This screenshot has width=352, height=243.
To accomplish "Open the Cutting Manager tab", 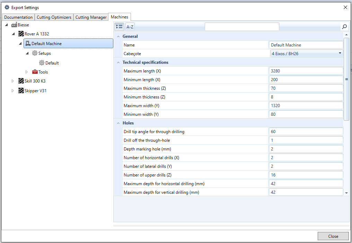I will click(91, 17).
